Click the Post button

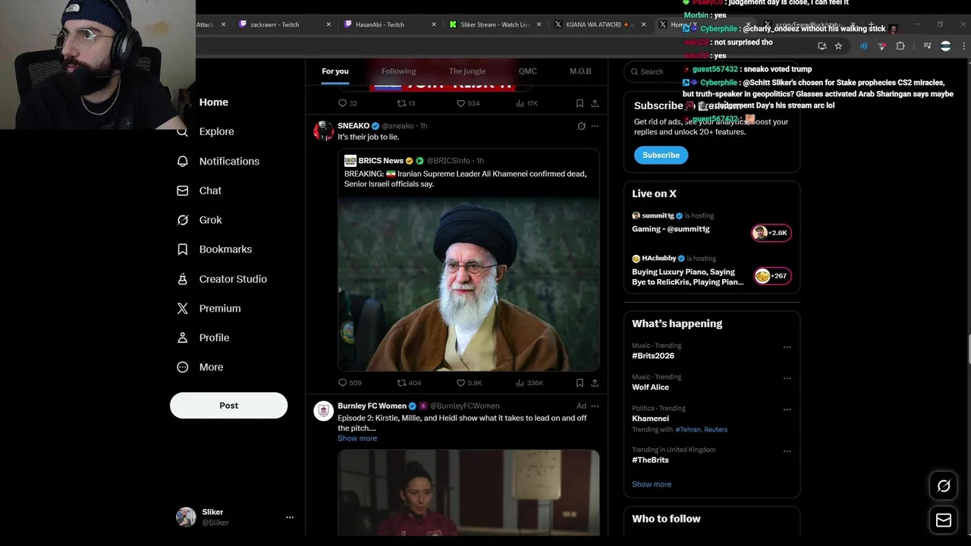click(x=228, y=406)
